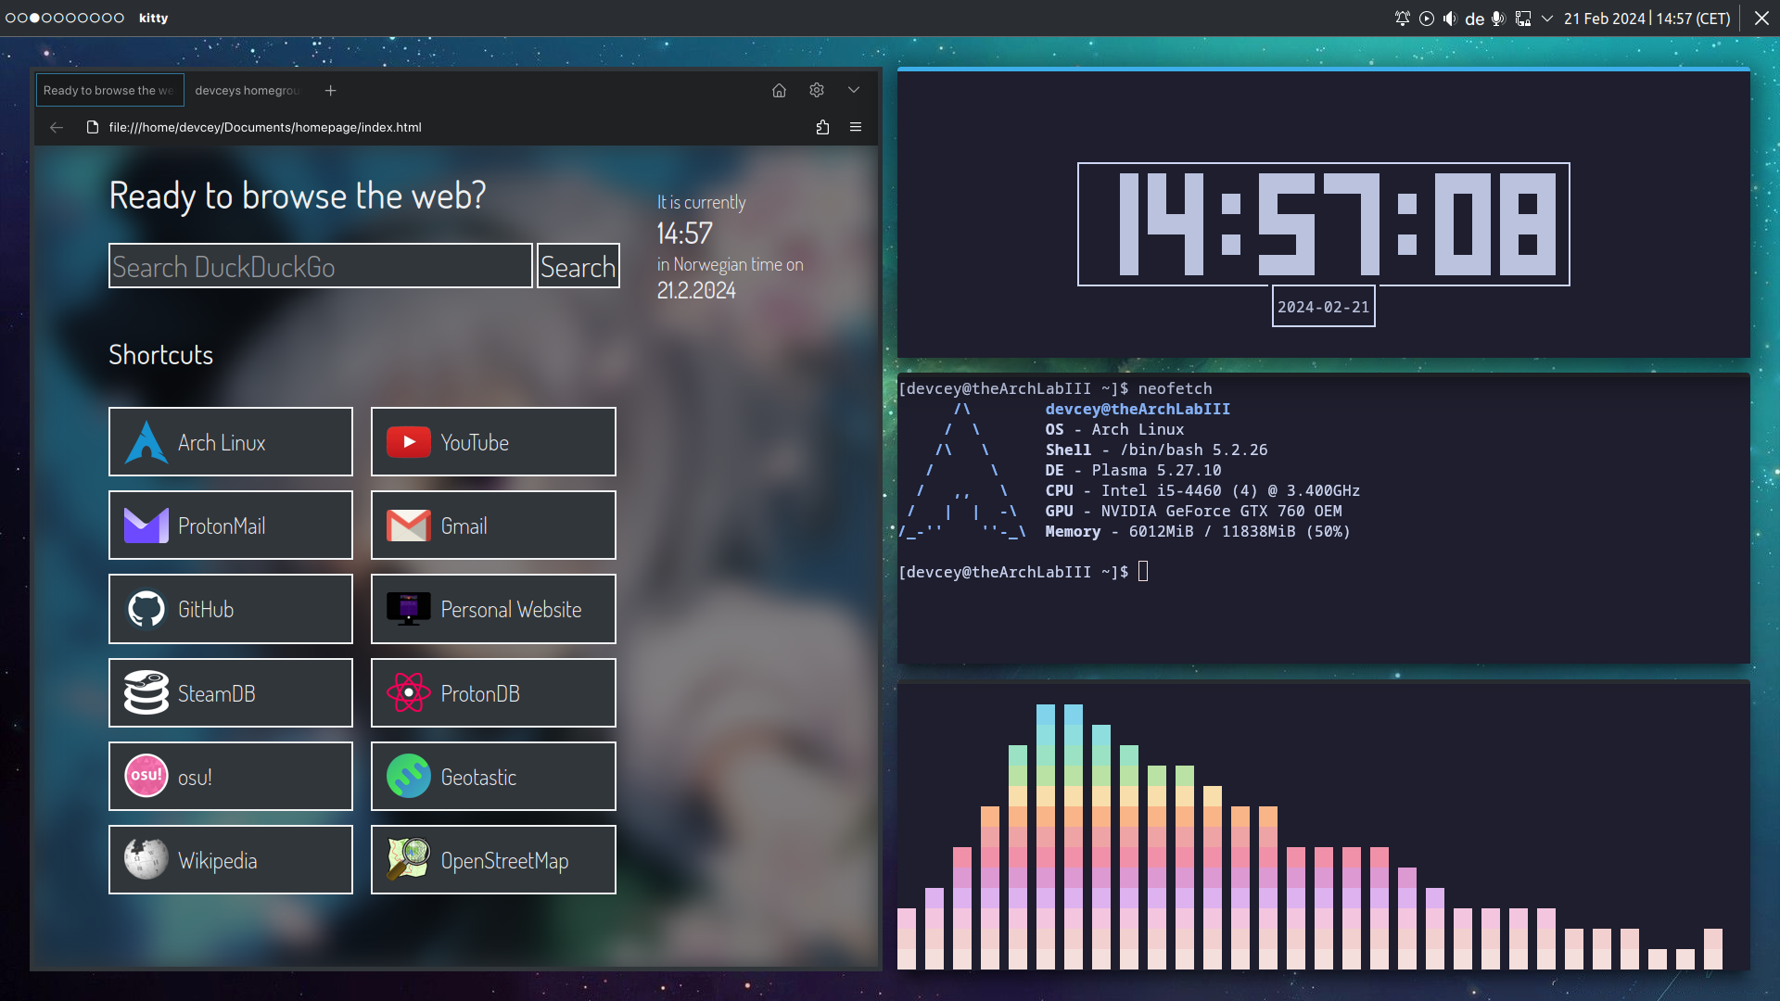Screen dimensions: 1780x1001
Task: Click the 'Shell - /bin/bash 5.2.26' line
Action: click(1156, 450)
